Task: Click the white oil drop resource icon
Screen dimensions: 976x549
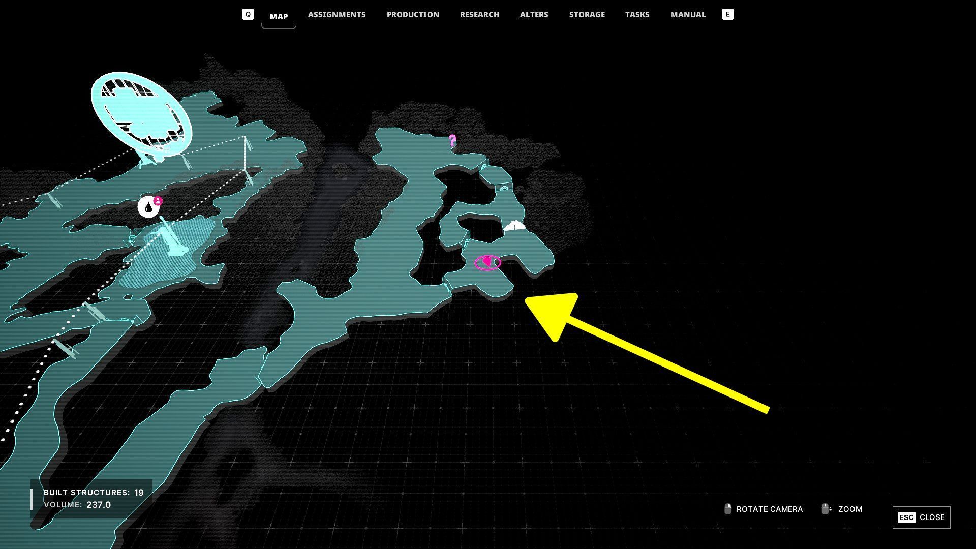Action: (x=148, y=207)
